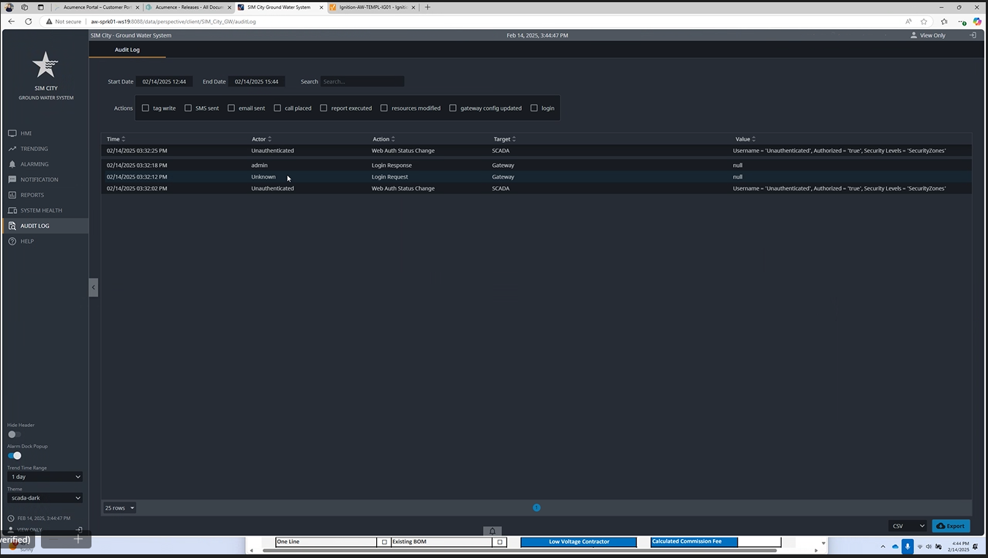Click the Search input field
This screenshot has height=558, width=988.
[x=362, y=81]
